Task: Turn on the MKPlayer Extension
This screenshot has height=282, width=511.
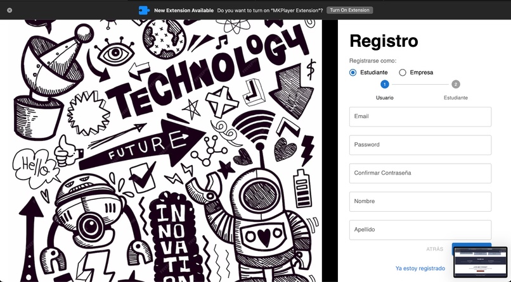Action: coord(349,10)
